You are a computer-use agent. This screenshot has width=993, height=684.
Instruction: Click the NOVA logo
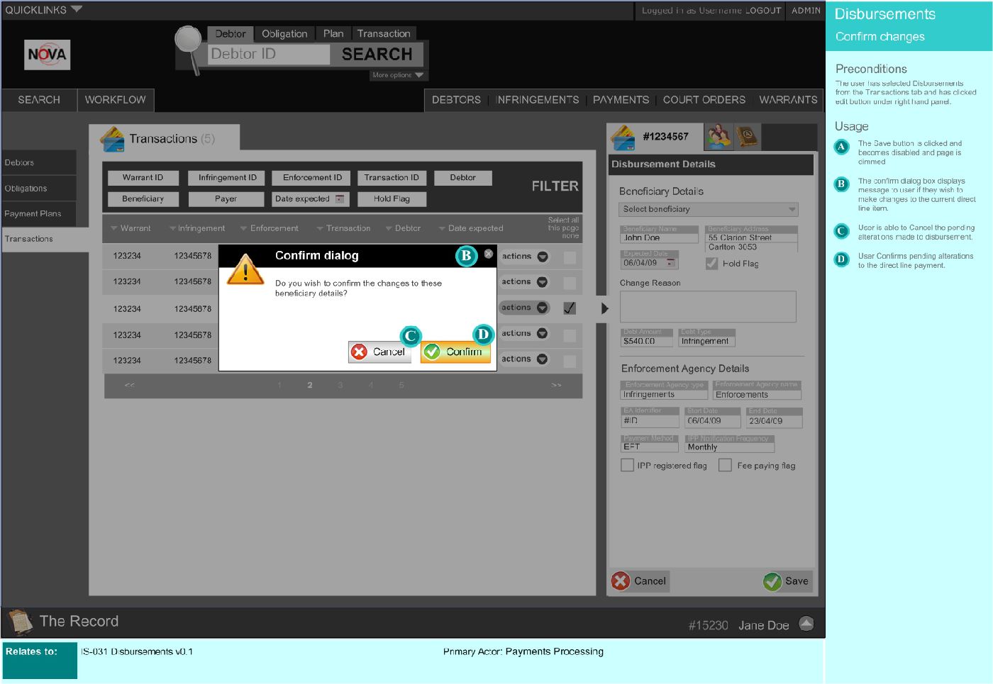[47, 55]
